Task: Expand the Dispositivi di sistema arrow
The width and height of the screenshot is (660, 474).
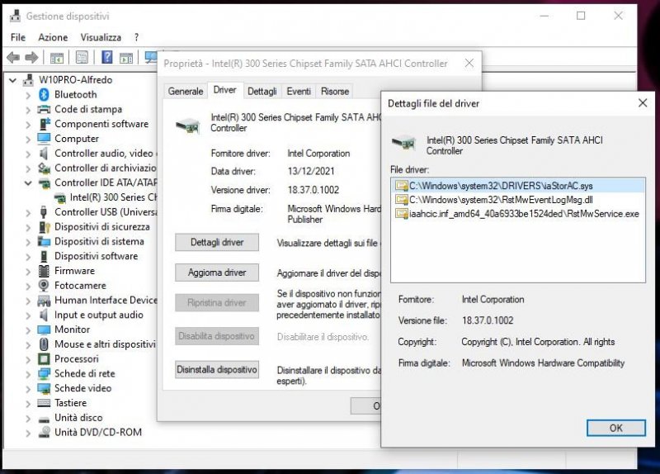Action: (28, 242)
